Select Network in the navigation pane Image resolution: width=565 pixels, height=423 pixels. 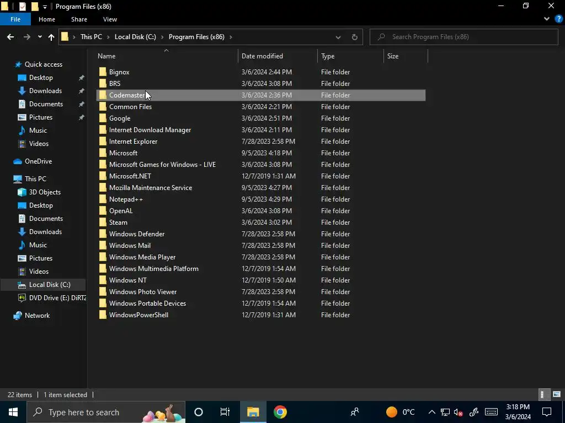pos(37,316)
